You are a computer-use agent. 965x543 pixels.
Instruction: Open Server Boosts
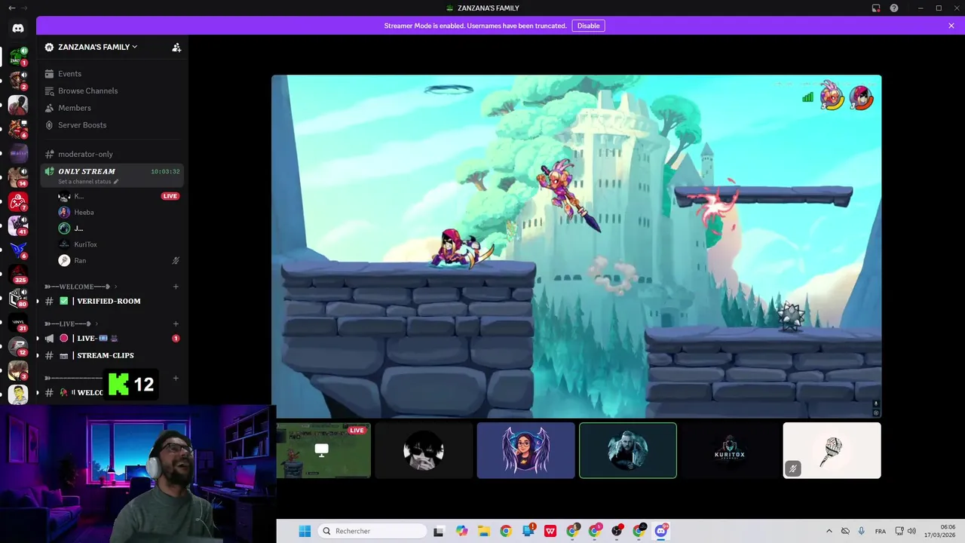(x=112, y=125)
